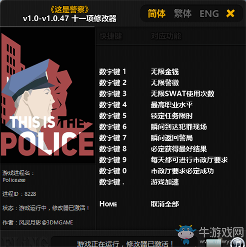Toggle 瞬间返回警局 option
Image resolution: width=246 pixels, height=247 pixels.
tap(172, 138)
